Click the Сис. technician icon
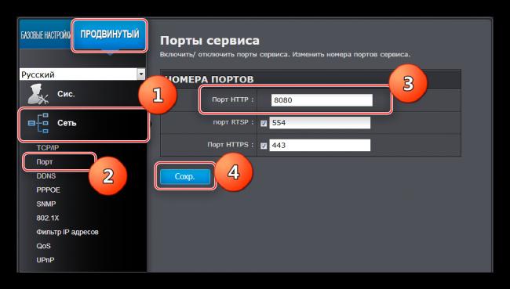Viewport: 510px width, 289px height. pyautogui.click(x=38, y=94)
